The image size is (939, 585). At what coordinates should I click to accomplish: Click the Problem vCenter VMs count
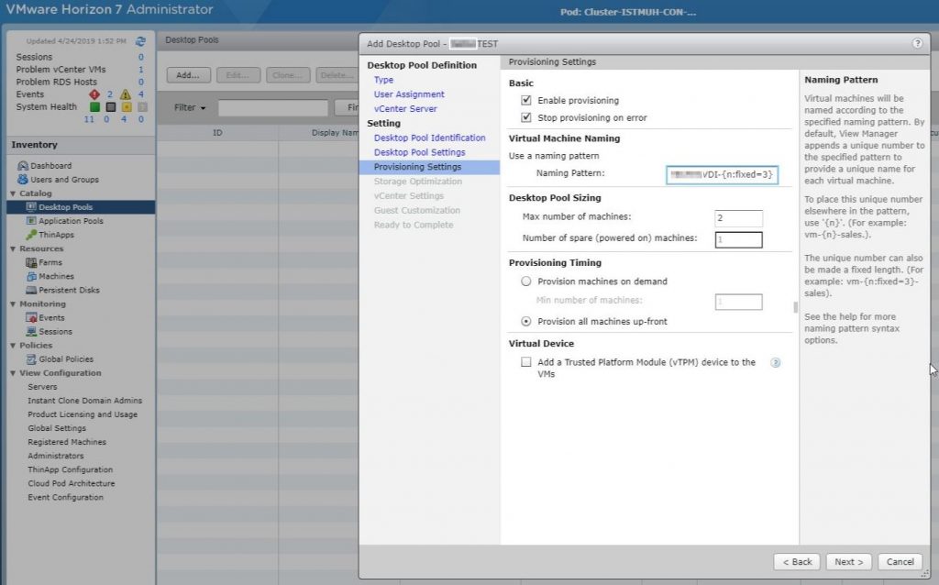coord(141,70)
